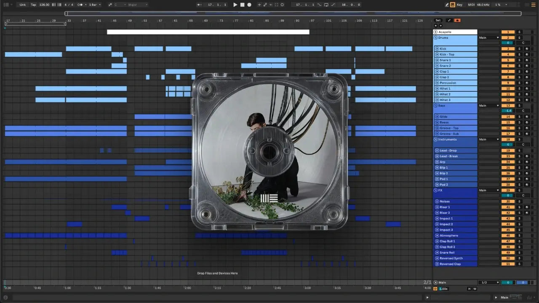Arm the Riser 1 track for recording
This screenshot has height=303, width=539.
click(x=526, y=207)
